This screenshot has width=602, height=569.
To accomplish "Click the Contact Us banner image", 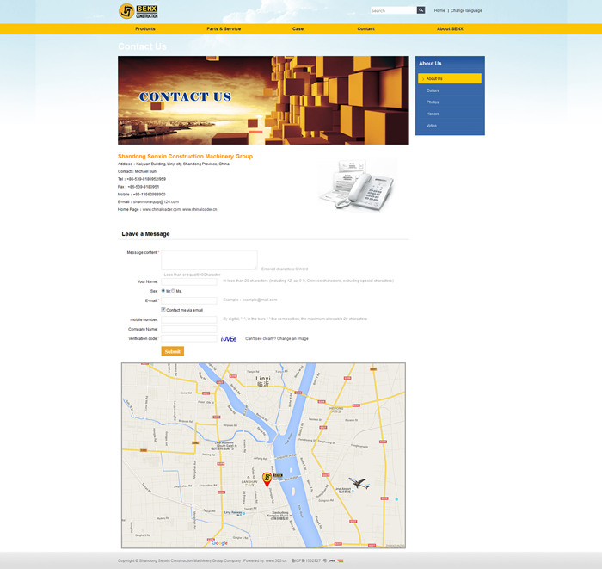I will (263, 100).
